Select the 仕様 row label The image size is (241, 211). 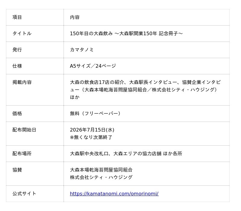click(17, 66)
